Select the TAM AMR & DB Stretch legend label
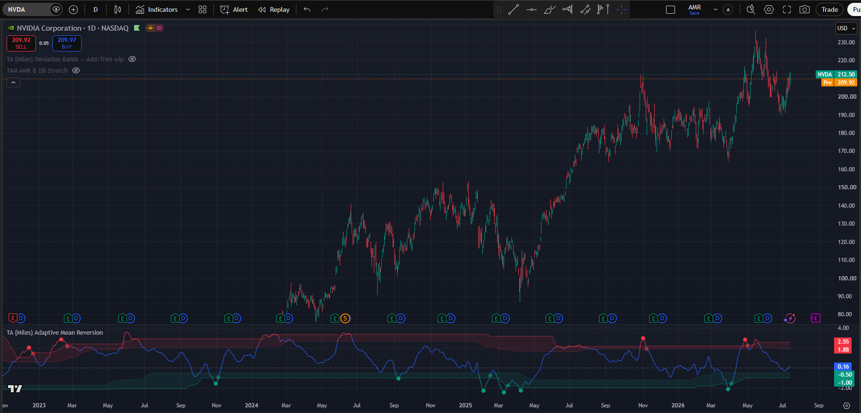 [x=37, y=71]
